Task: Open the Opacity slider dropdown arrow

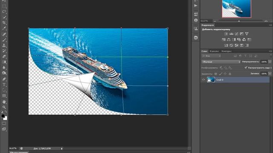Action: [270, 62]
